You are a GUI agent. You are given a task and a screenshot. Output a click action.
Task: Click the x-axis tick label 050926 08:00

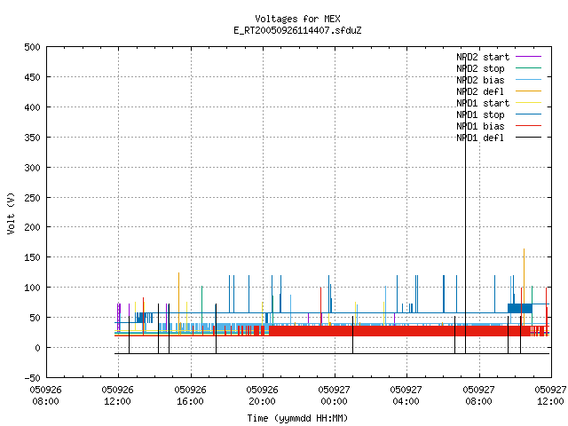click(45, 396)
